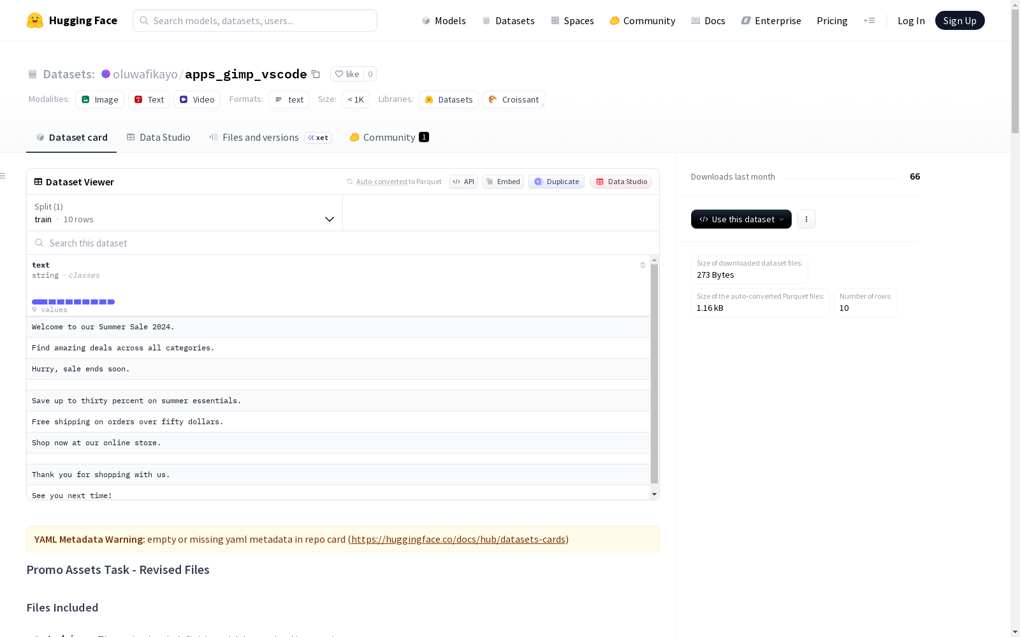The width and height of the screenshot is (1020, 637).
Task: Open the Datasets nav item
Action: tap(508, 20)
